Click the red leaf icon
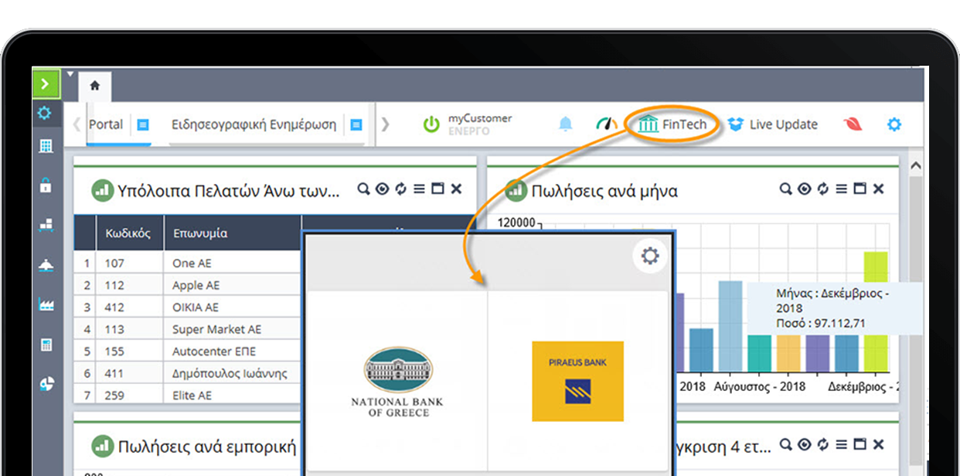 coord(852,124)
